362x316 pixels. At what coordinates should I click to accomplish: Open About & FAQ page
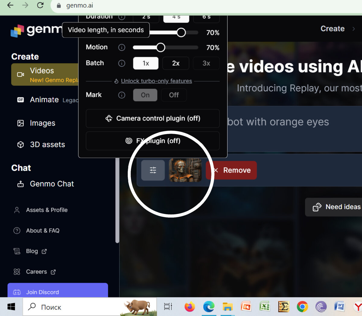[37, 231]
